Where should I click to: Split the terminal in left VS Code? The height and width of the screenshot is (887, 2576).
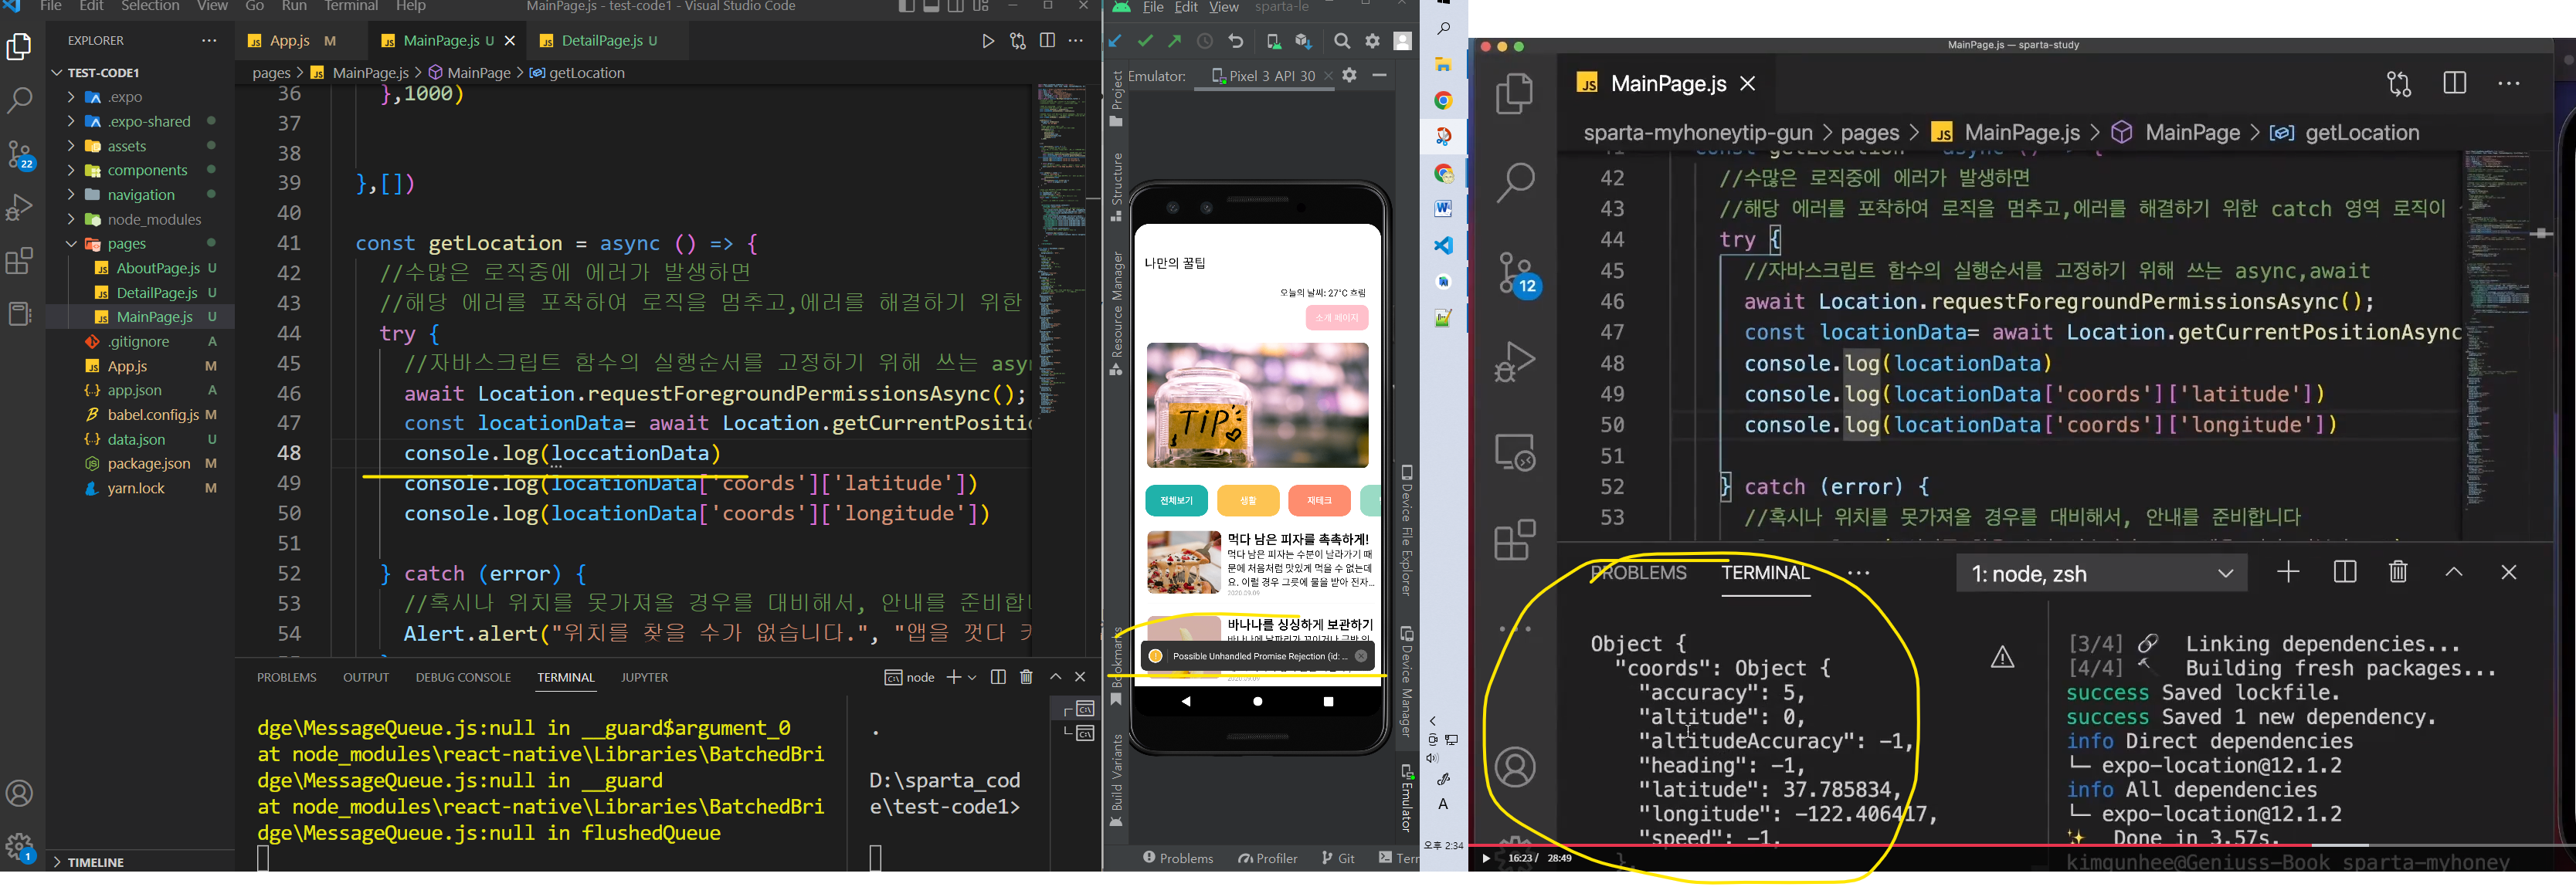998,677
